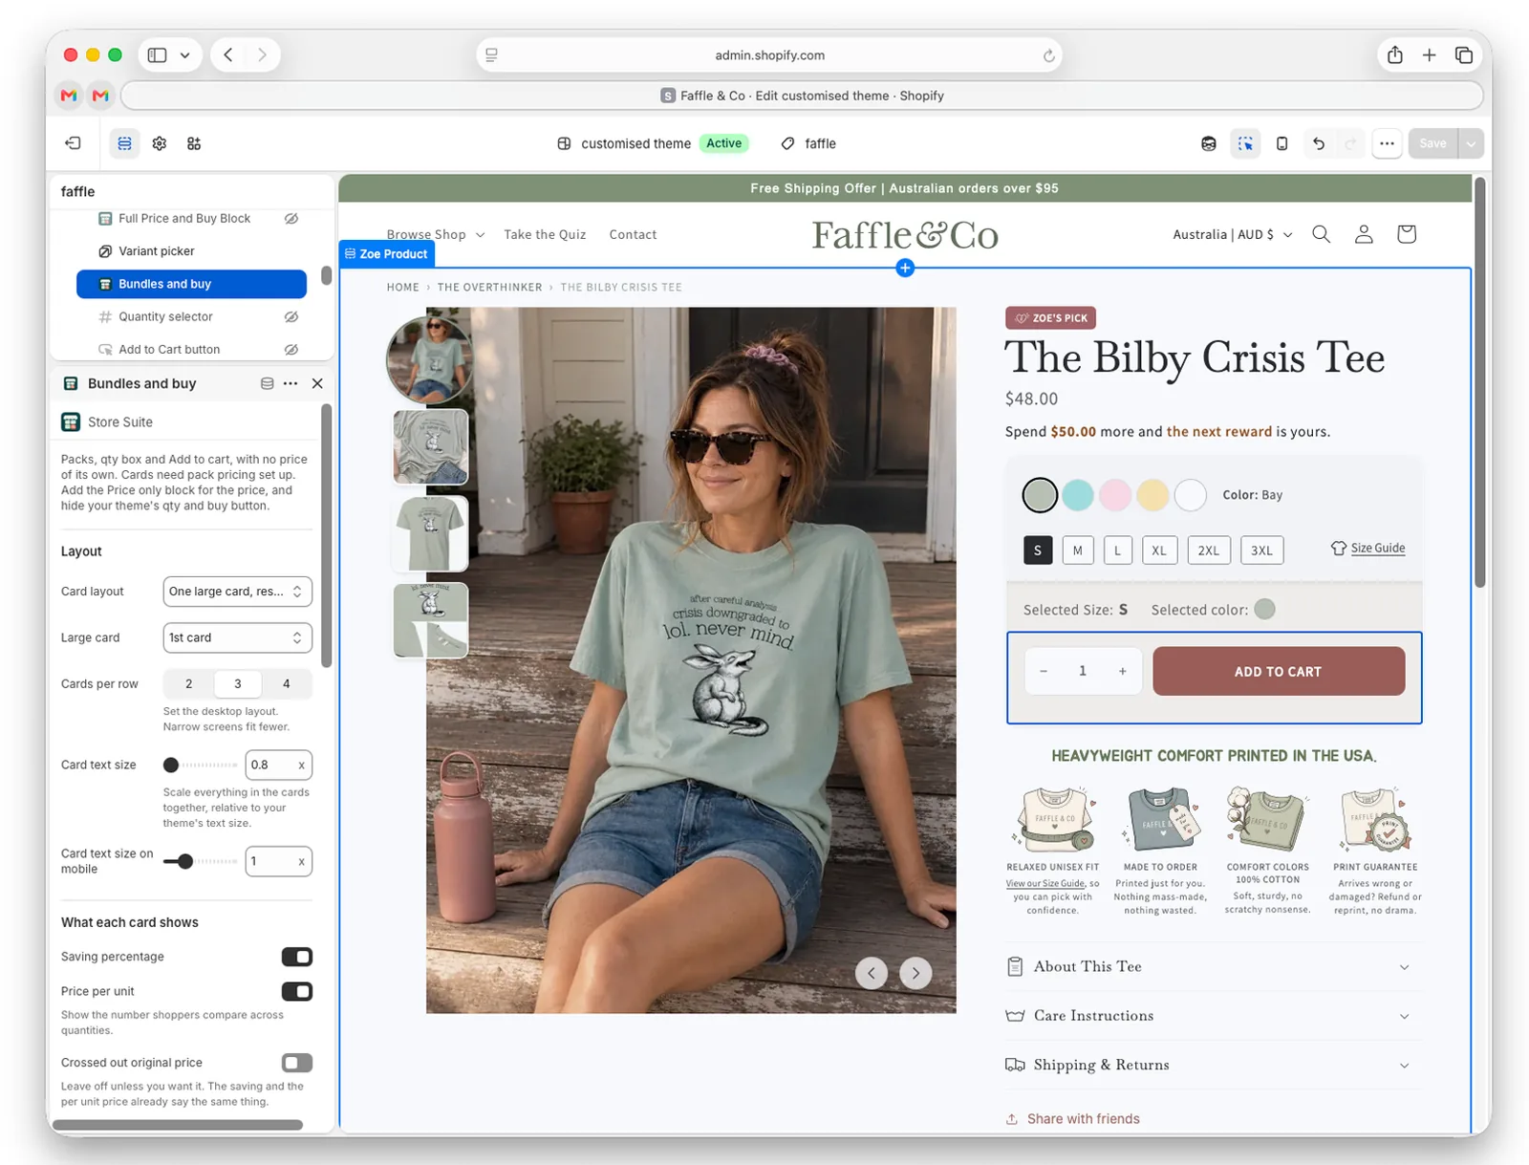Open Bundles and buy block options menu
Screen dimensions: 1529x1165
point(291,383)
